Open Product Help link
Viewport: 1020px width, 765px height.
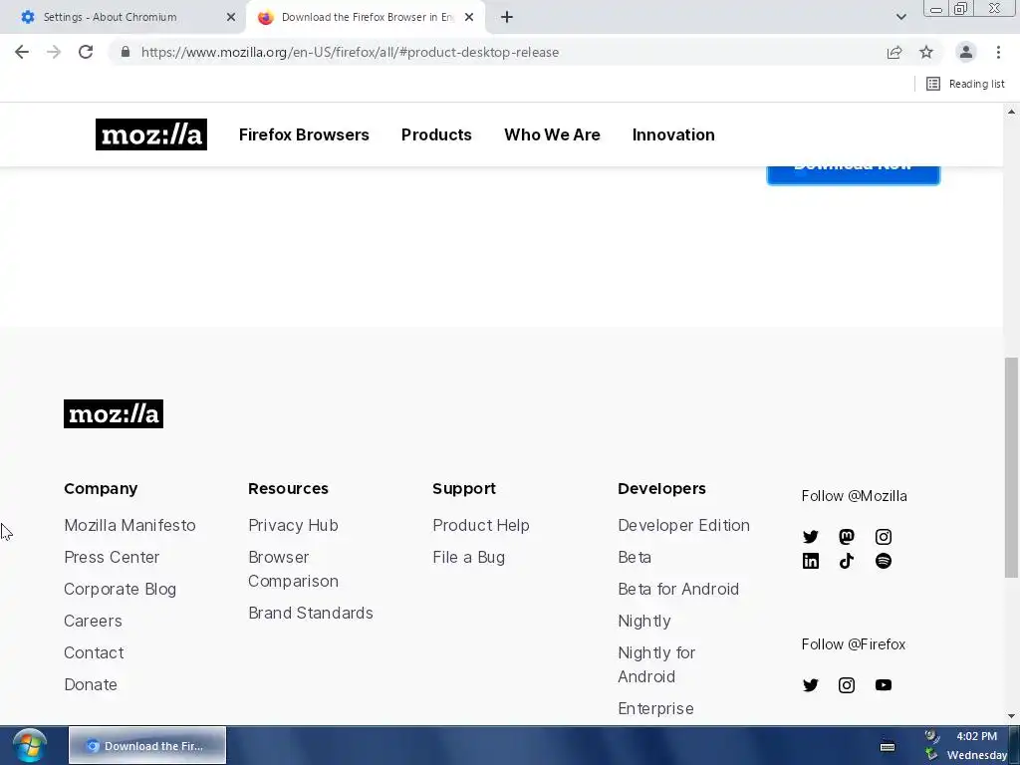click(481, 525)
